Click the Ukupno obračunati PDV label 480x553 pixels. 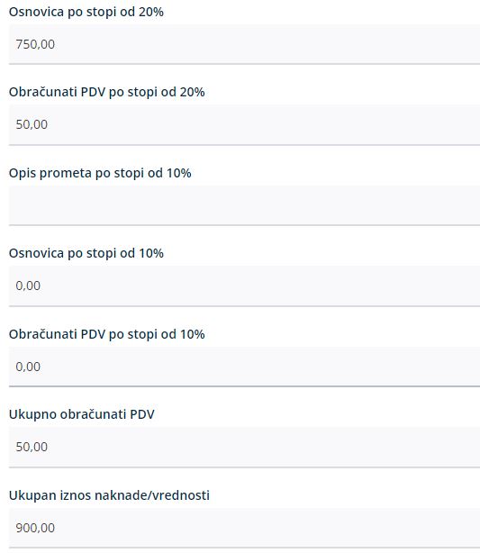[81, 414]
